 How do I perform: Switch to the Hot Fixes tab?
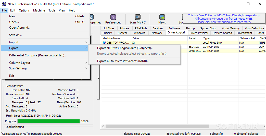pos(109,28)
